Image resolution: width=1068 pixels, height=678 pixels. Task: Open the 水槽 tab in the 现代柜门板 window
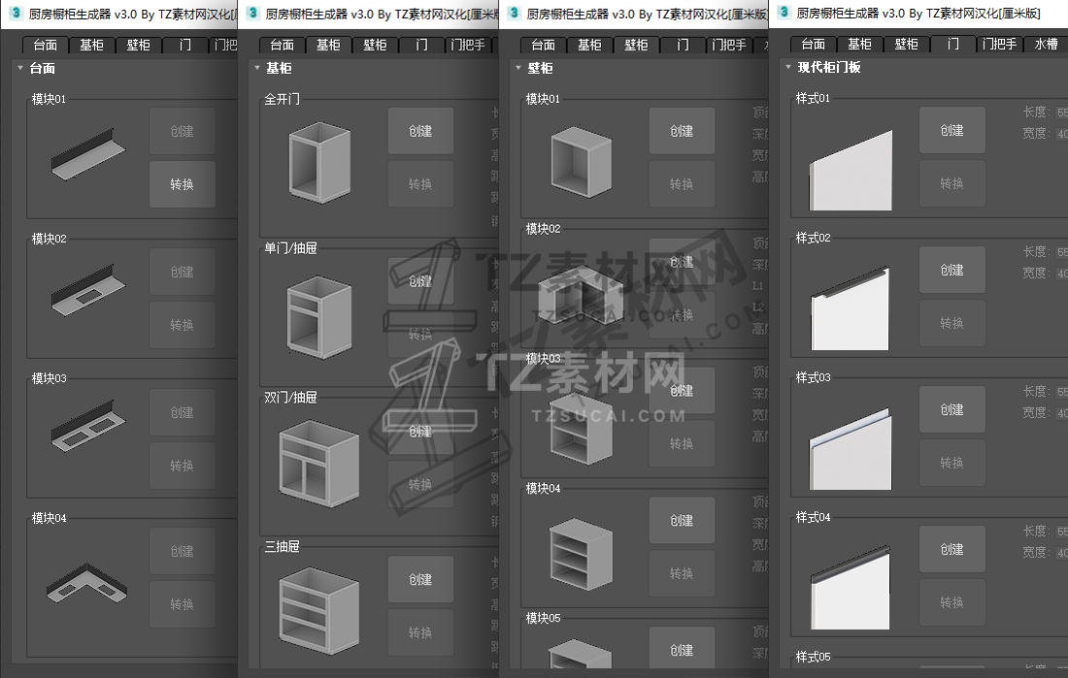tap(1047, 45)
